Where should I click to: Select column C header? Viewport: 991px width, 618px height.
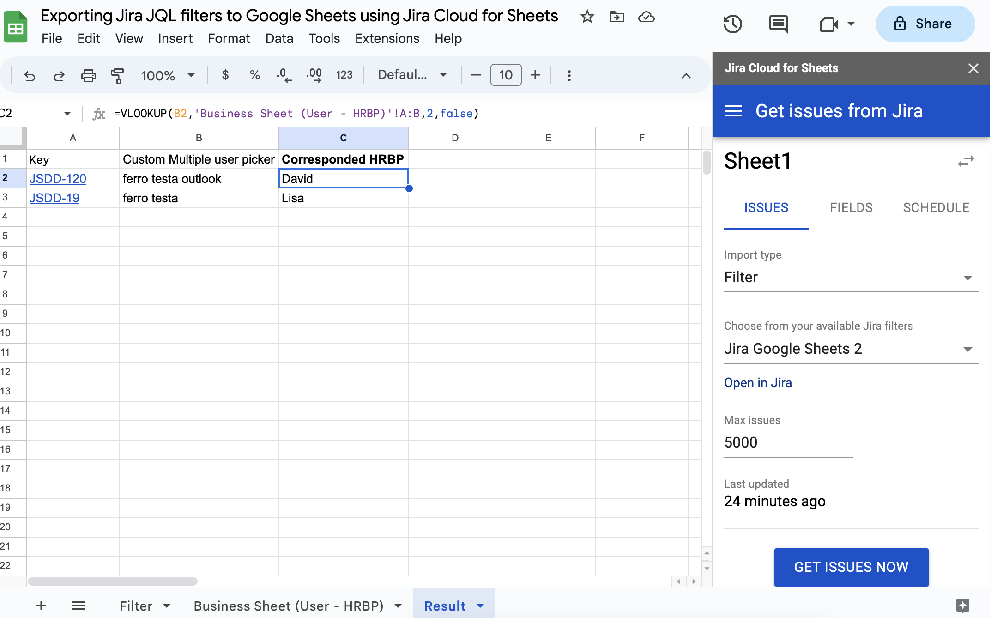343,138
